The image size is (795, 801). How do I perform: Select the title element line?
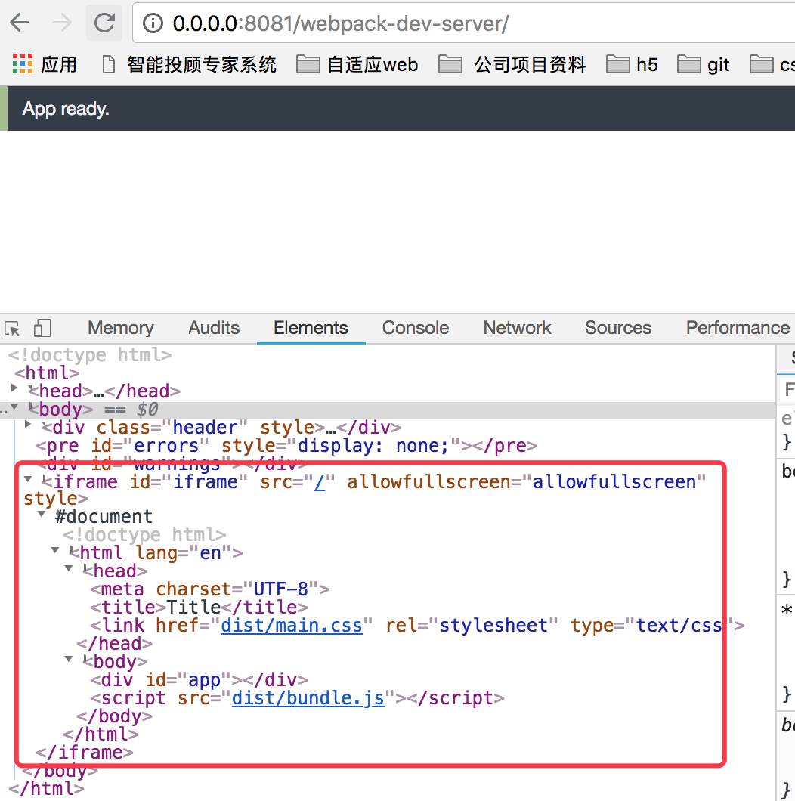click(x=200, y=608)
